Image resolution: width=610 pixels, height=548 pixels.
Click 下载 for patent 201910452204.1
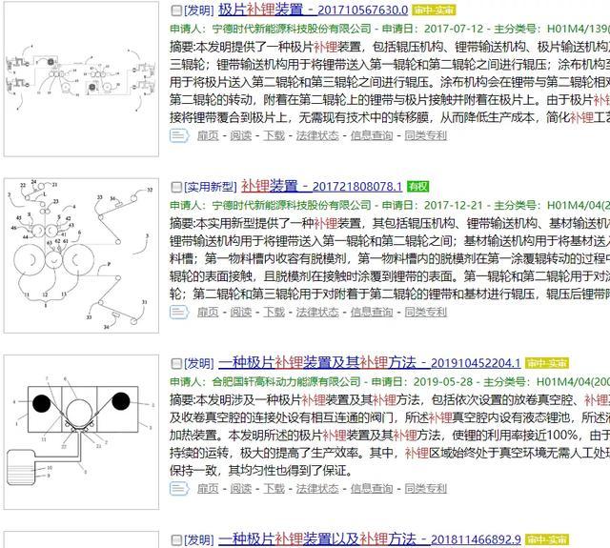pos(274,488)
